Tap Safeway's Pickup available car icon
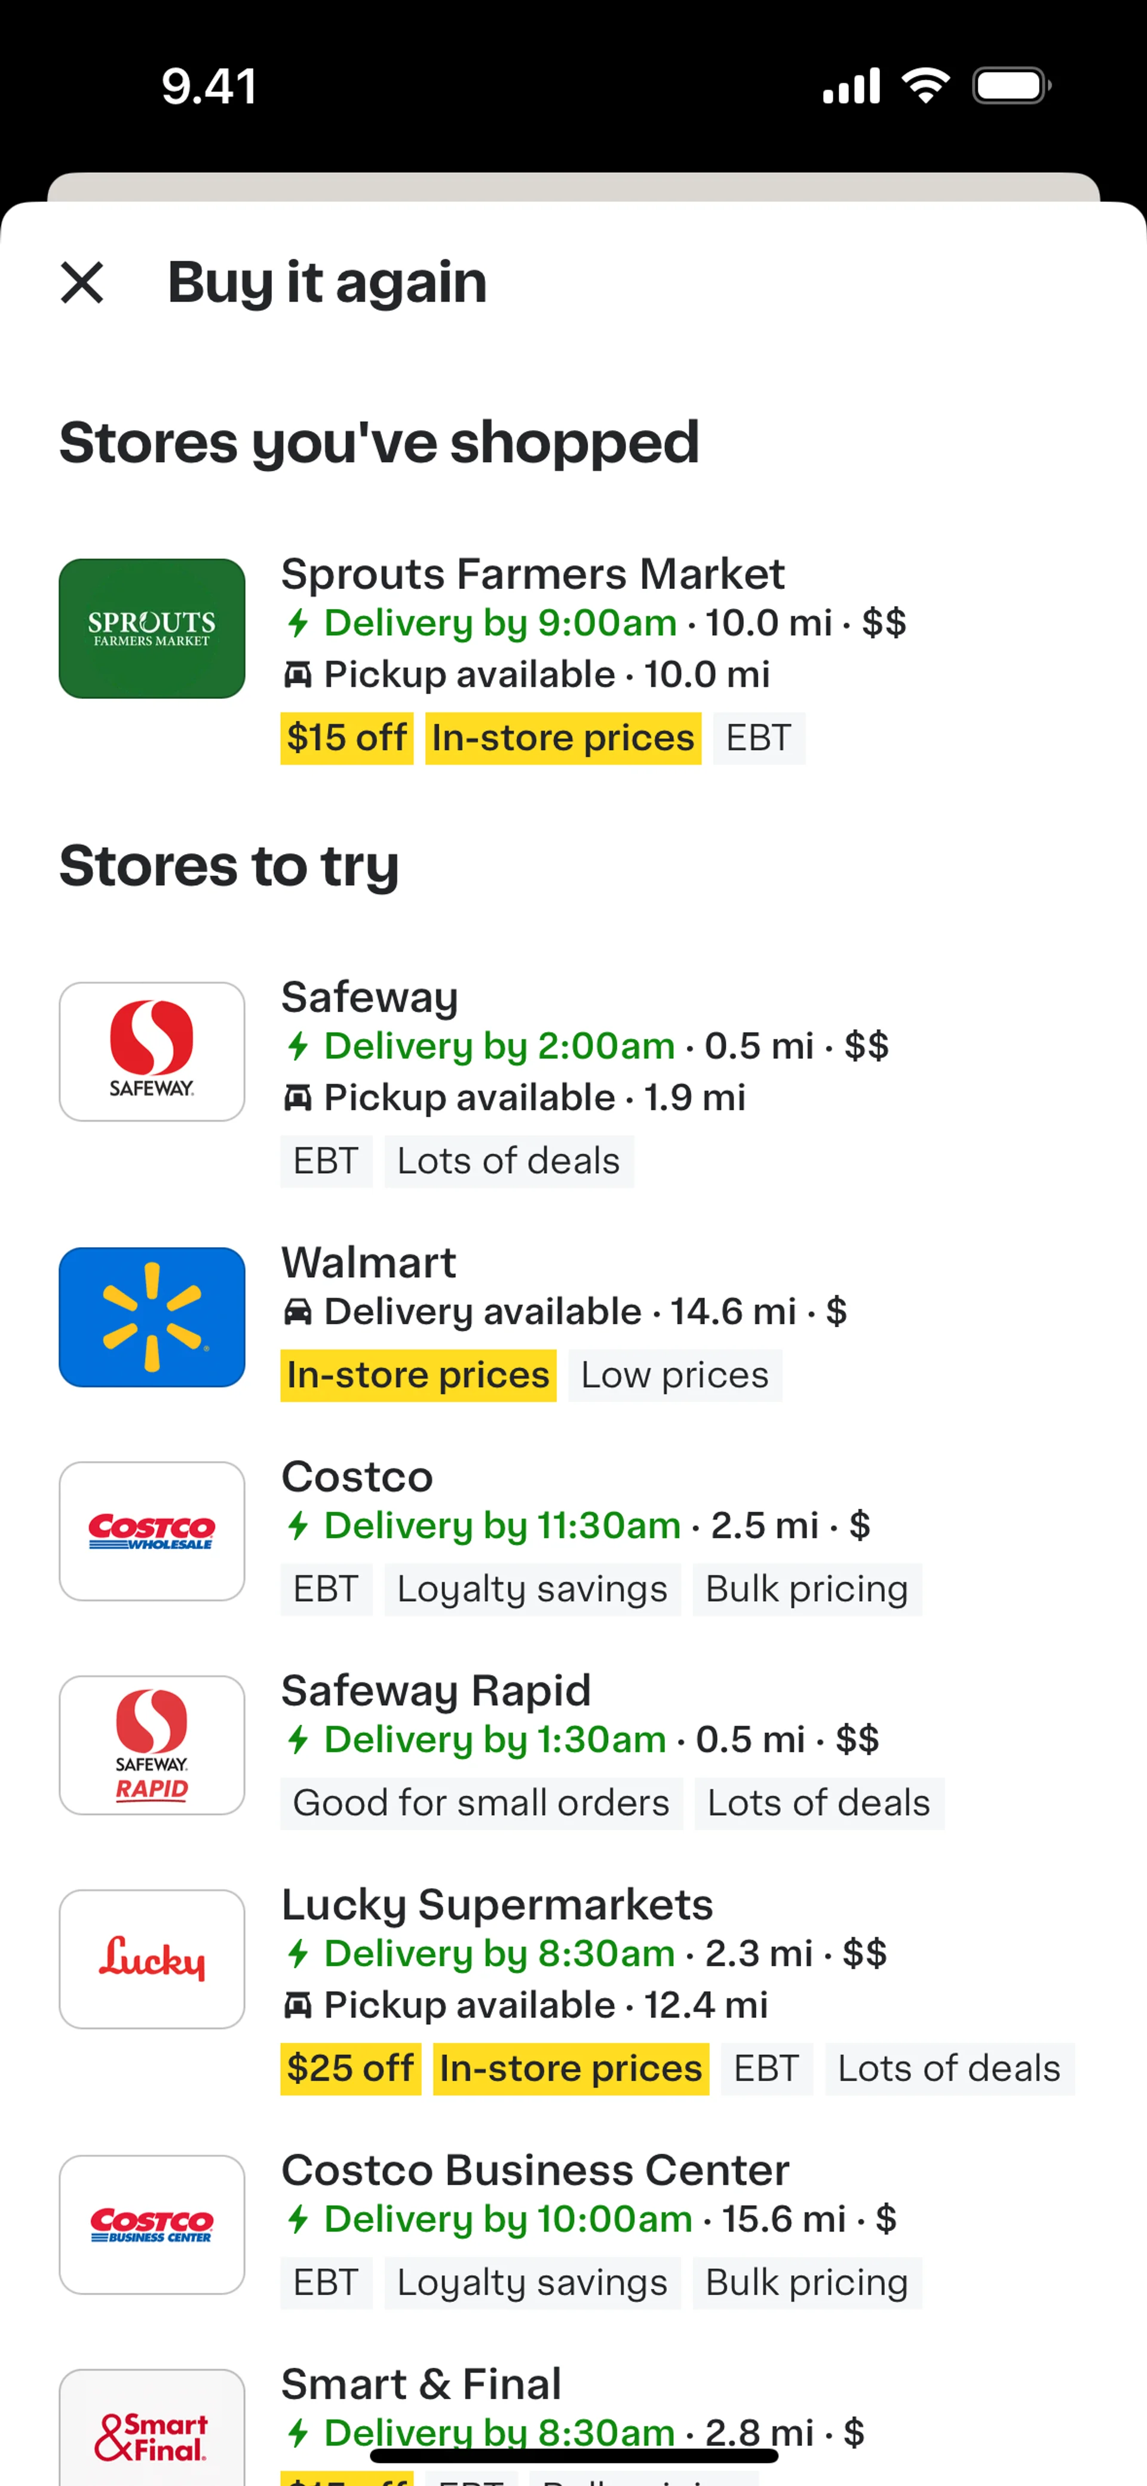This screenshot has width=1147, height=2486. pos(298,1097)
